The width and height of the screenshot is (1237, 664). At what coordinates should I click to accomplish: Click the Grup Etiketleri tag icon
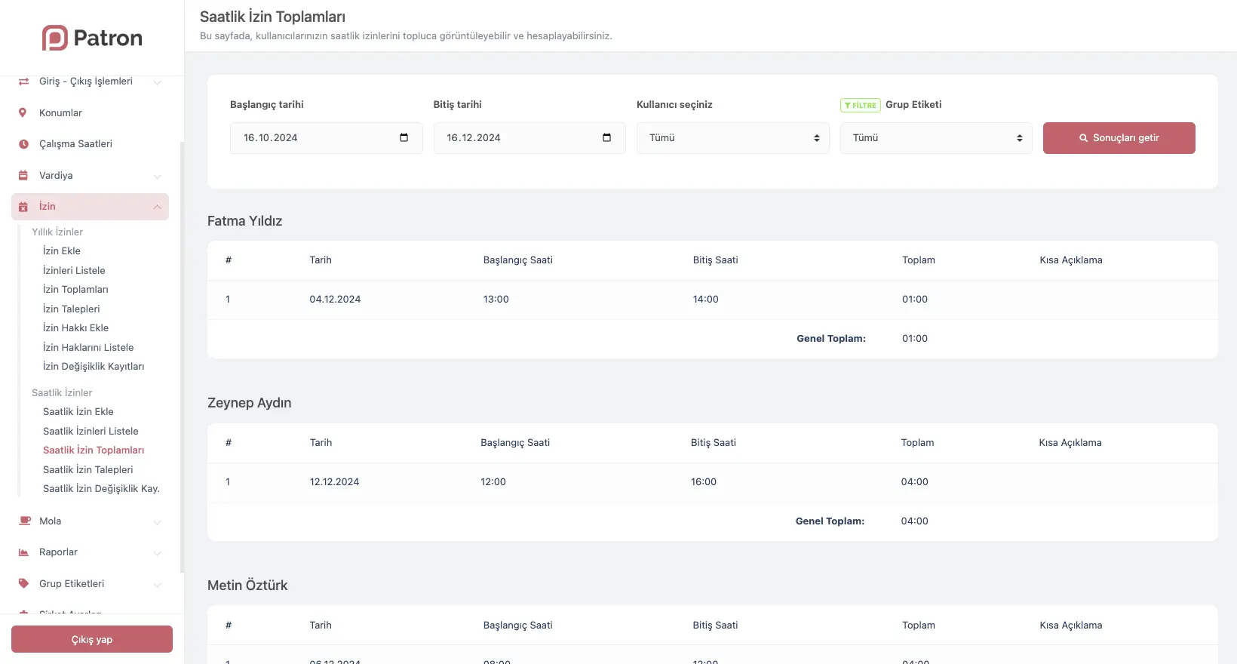(x=23, y=583)
